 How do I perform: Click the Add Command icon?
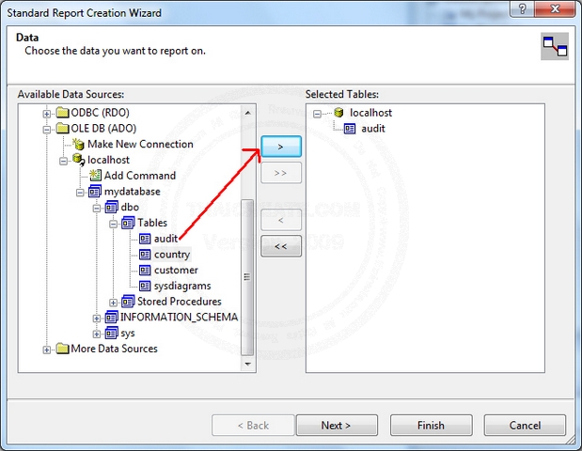coord(95,176)
